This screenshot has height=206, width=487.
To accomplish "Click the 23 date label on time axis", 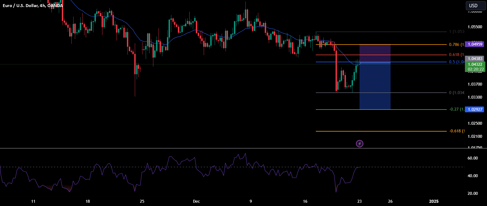I will click(x=360, y=201).
